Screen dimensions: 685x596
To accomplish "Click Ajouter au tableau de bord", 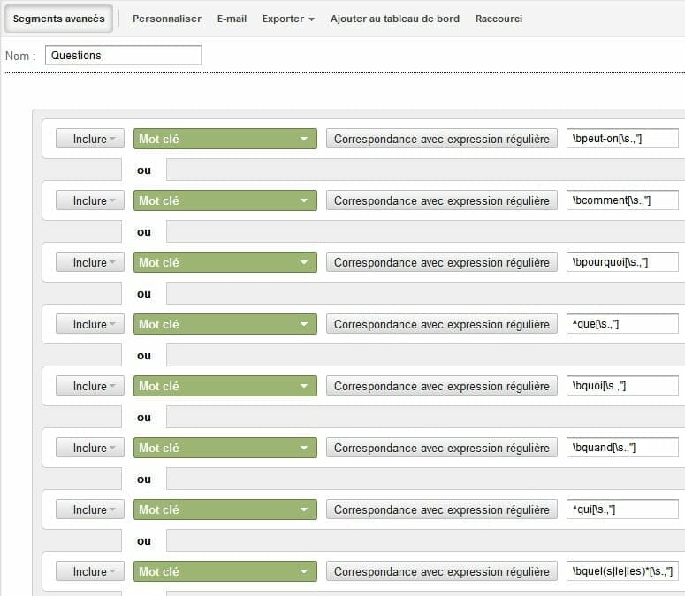I will (394, 19).
